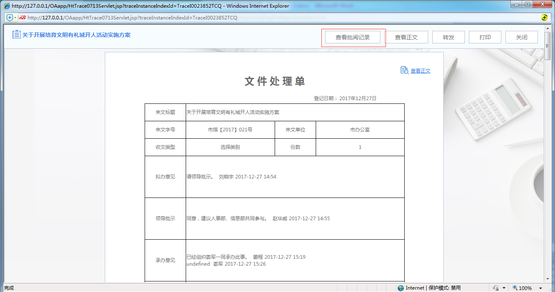This screenshot has width=555, height=292.
Task: Click the 打印 button to print
Action: pyautogui.click(x=485, y=37)
